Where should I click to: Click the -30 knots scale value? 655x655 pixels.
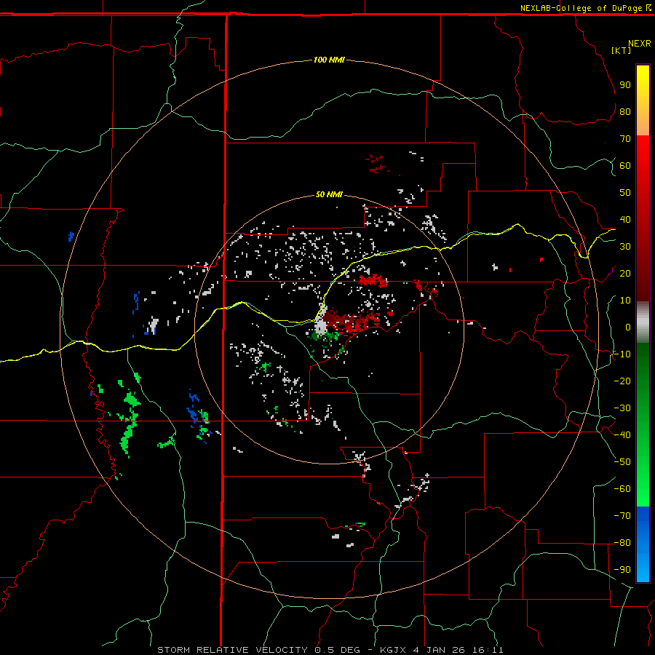click(622, 408)
